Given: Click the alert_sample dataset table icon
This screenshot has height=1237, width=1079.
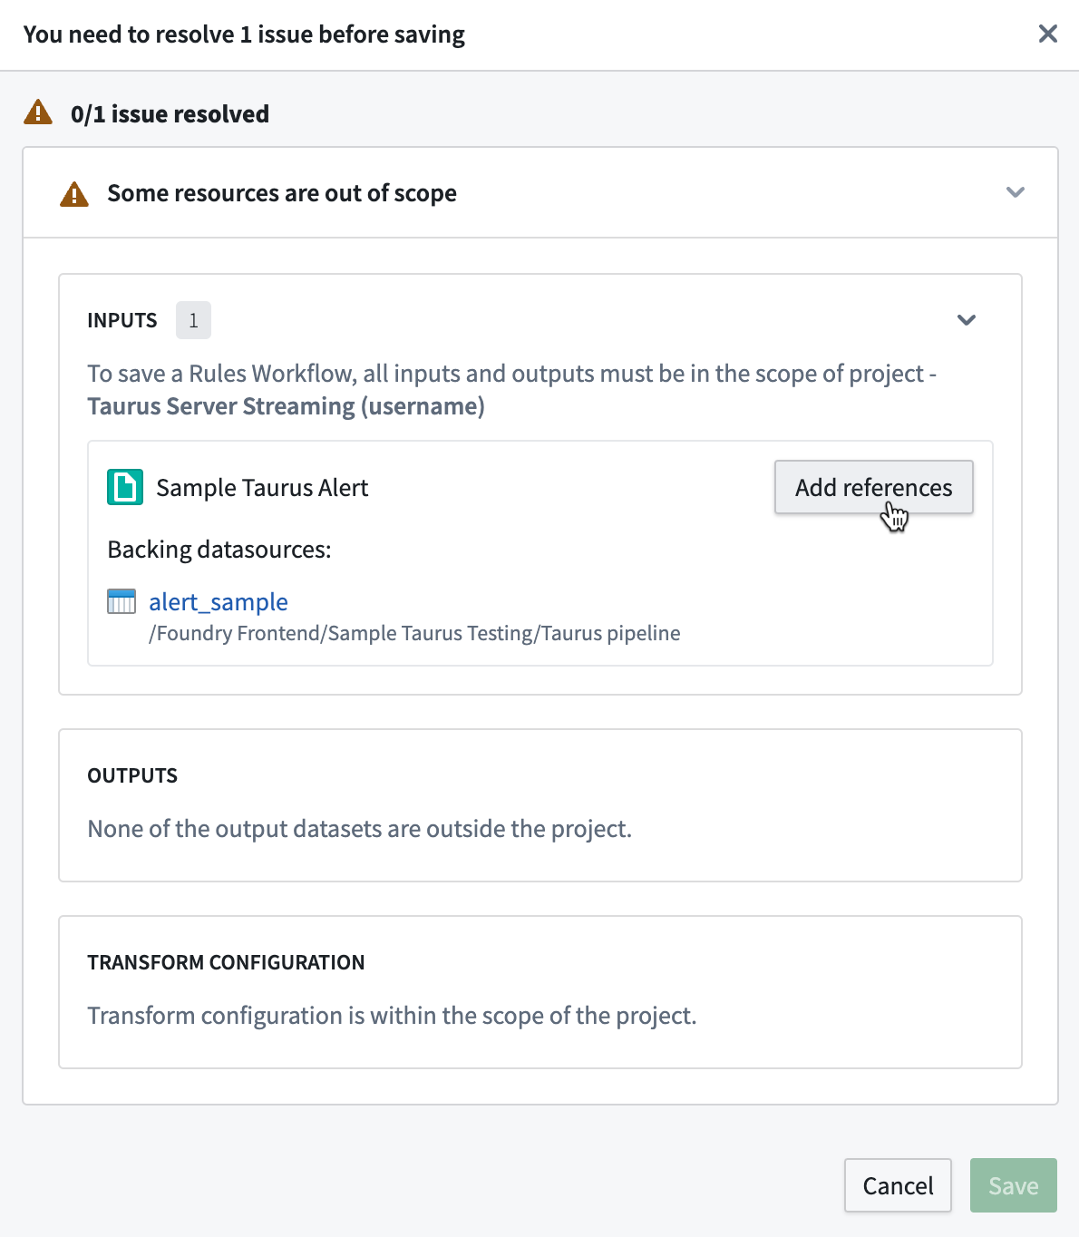Looking at the screenshot, I should coord(122,601).
